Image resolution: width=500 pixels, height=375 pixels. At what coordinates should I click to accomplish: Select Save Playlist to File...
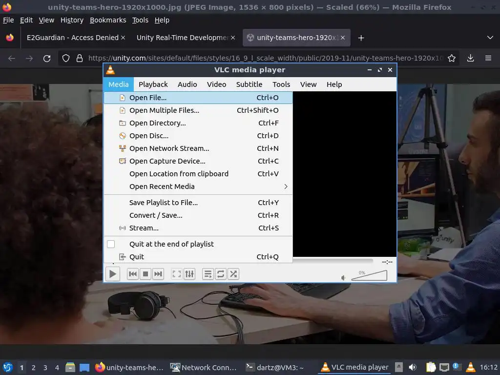198,203
